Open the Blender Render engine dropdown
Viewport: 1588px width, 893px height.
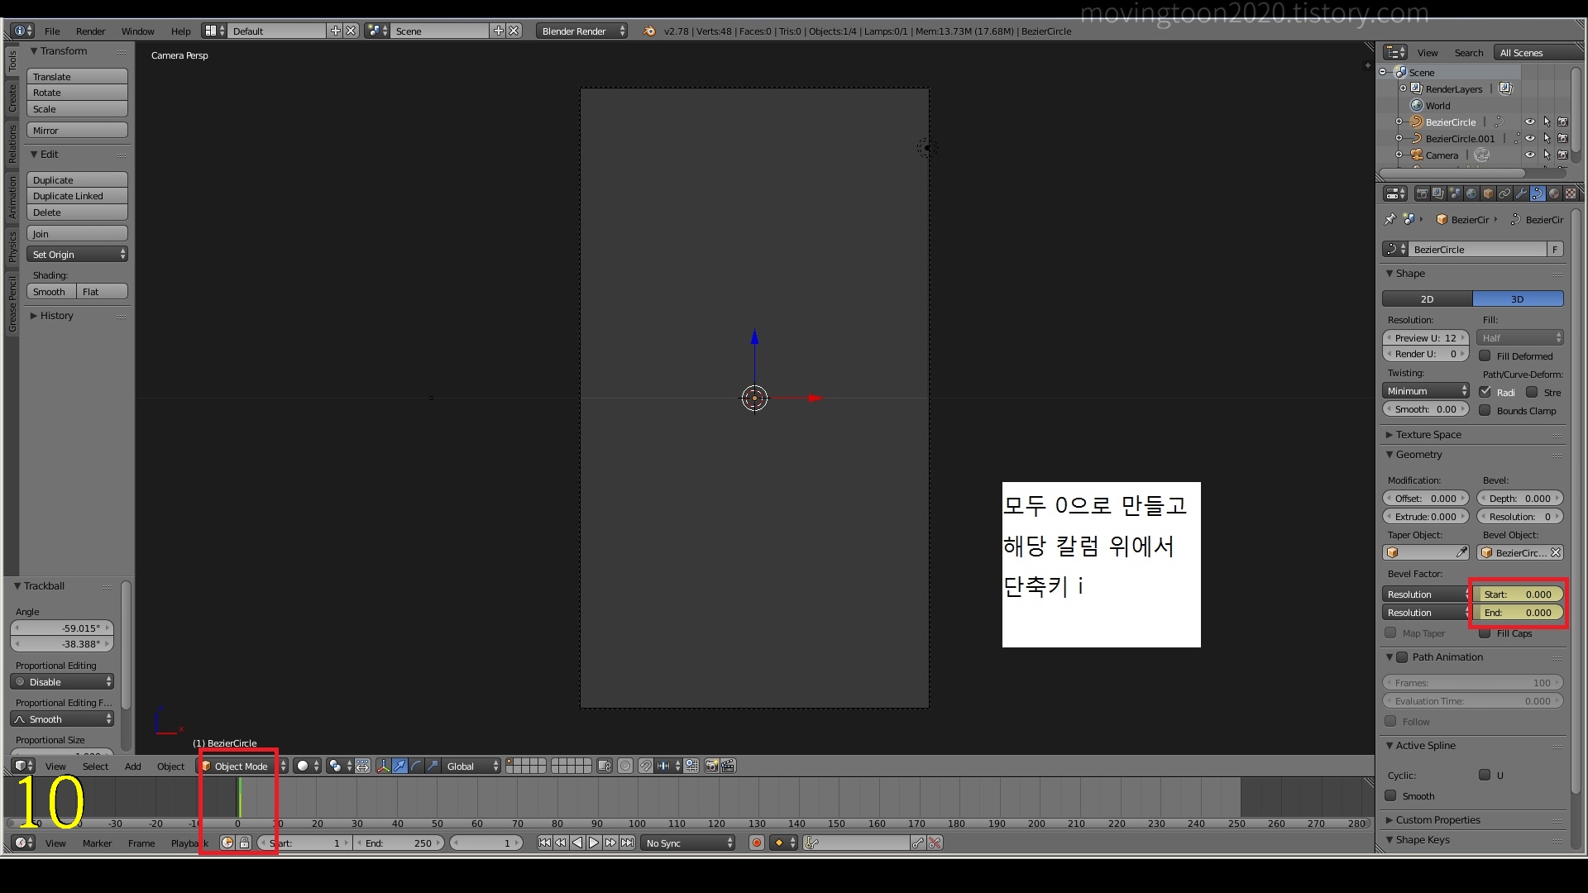581,31
